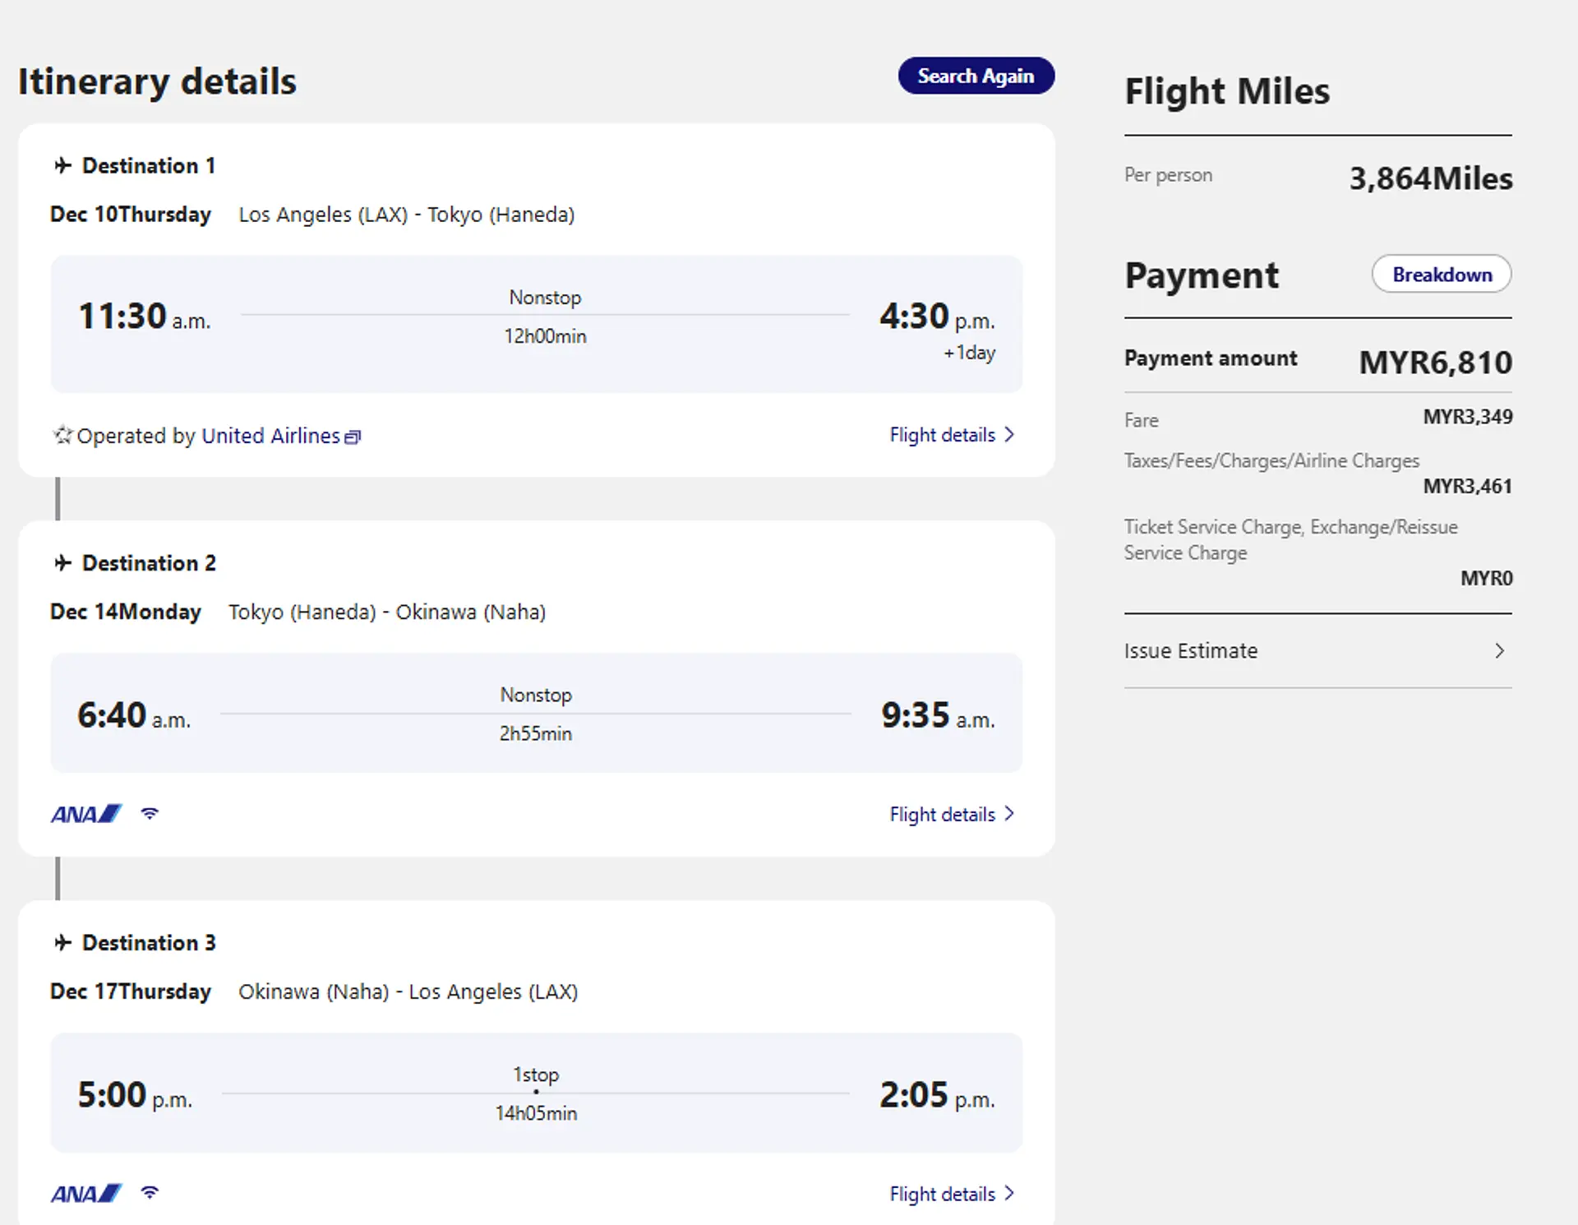Screen dimensions: 1578x1225
Task: Click the MYR6,810 payment amount
Action: coord(1436,363)
